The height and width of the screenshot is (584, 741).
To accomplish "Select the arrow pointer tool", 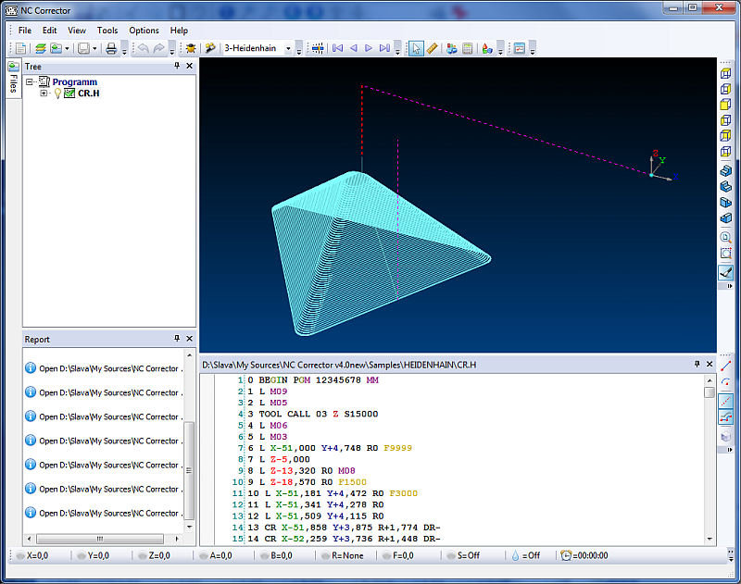I will pos(417,48).
